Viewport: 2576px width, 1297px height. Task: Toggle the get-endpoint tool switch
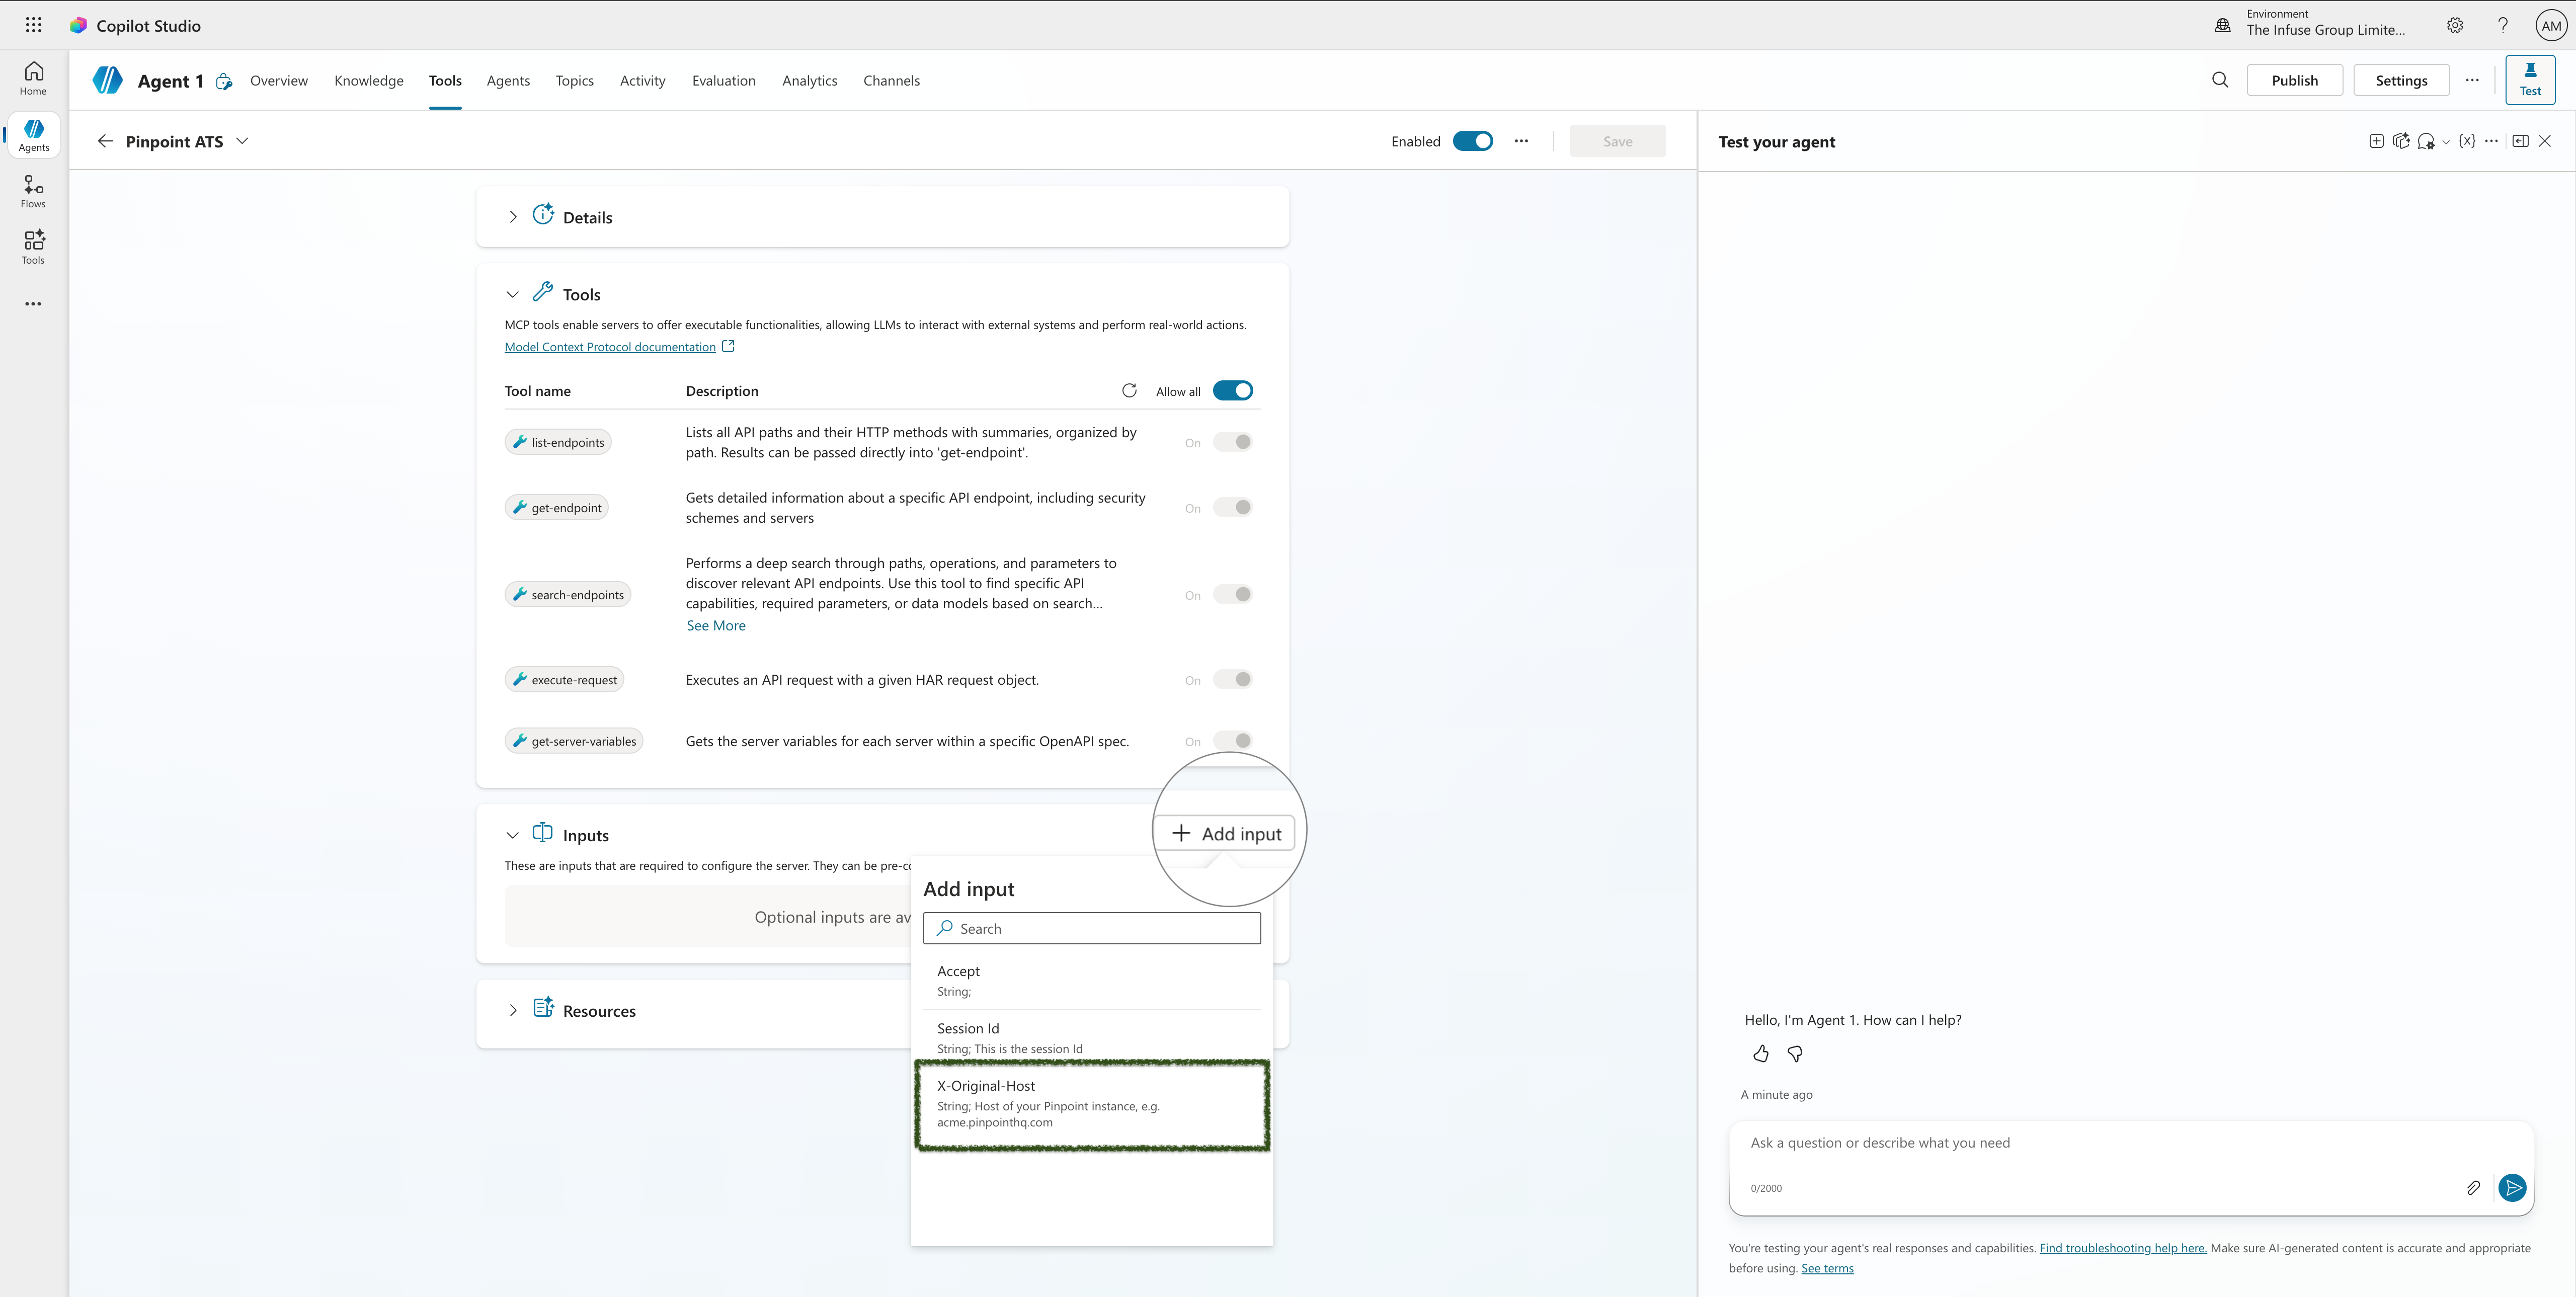(x=1232, y=507)
